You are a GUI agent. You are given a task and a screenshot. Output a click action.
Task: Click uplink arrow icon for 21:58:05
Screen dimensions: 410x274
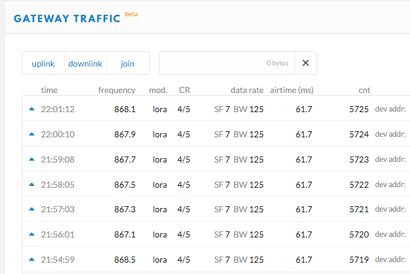point(32,185)
